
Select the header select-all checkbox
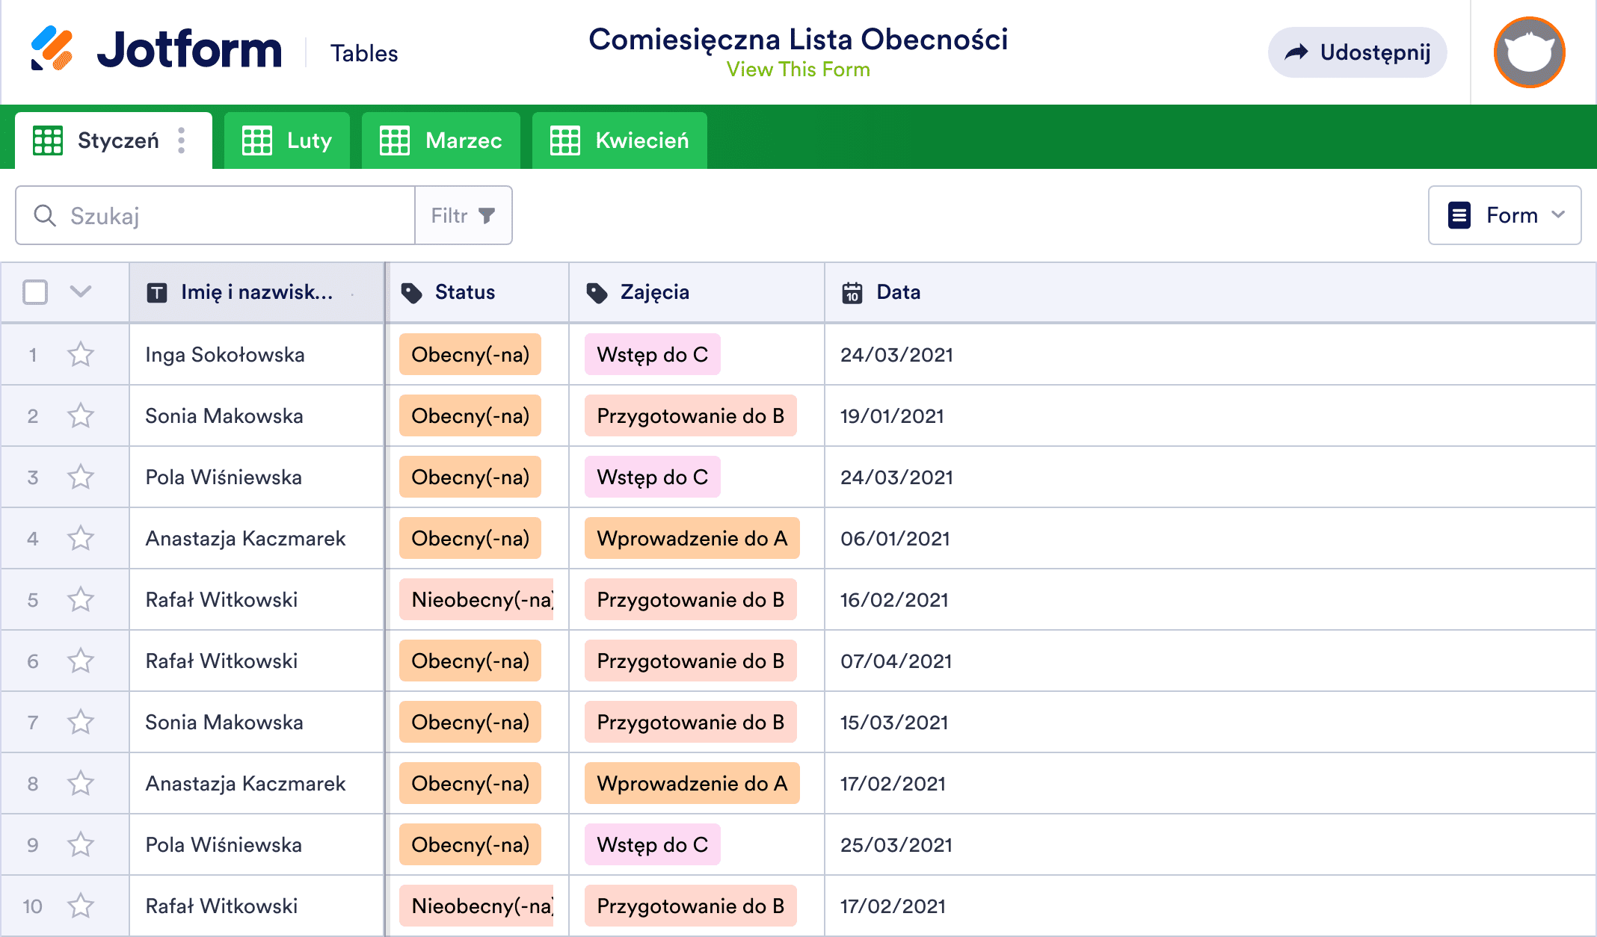tap(35, 292)
